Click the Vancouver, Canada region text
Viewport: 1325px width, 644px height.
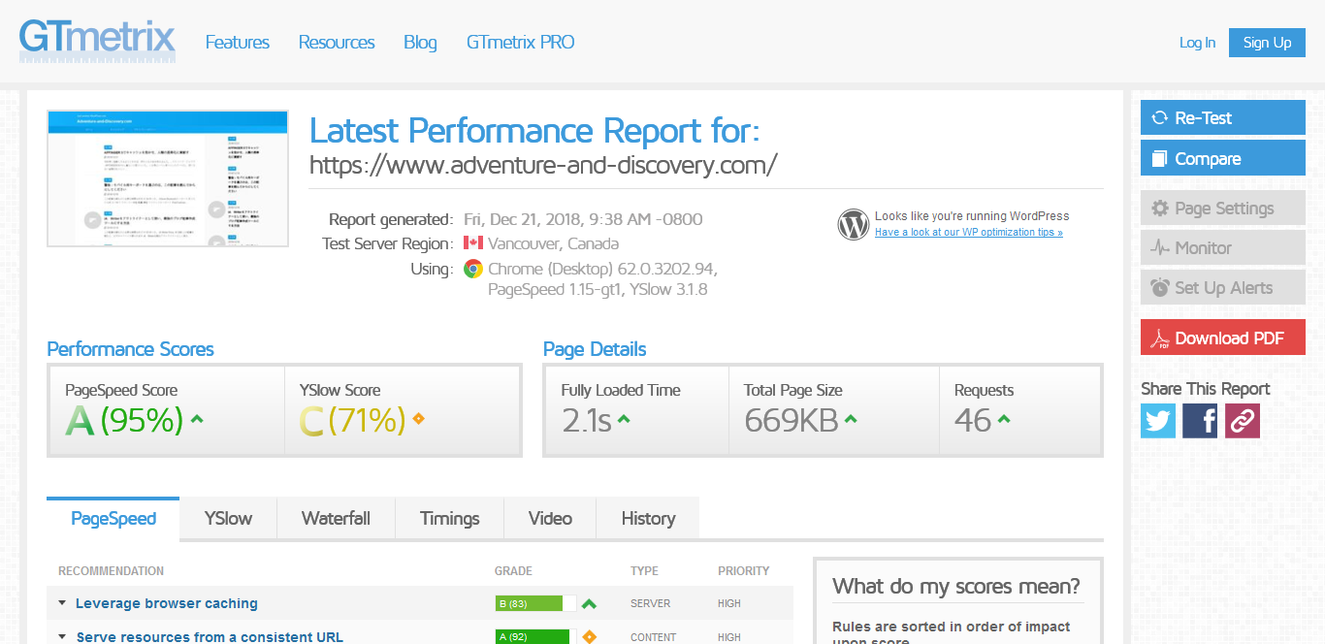pyautogui.click(x=553, y=243)
